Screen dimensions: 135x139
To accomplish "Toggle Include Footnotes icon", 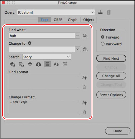I will (x=47, y=64).
